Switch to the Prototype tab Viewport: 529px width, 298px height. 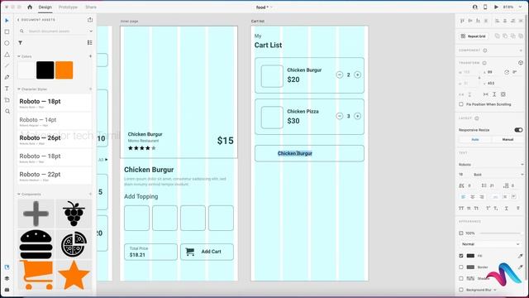[68, 7]
